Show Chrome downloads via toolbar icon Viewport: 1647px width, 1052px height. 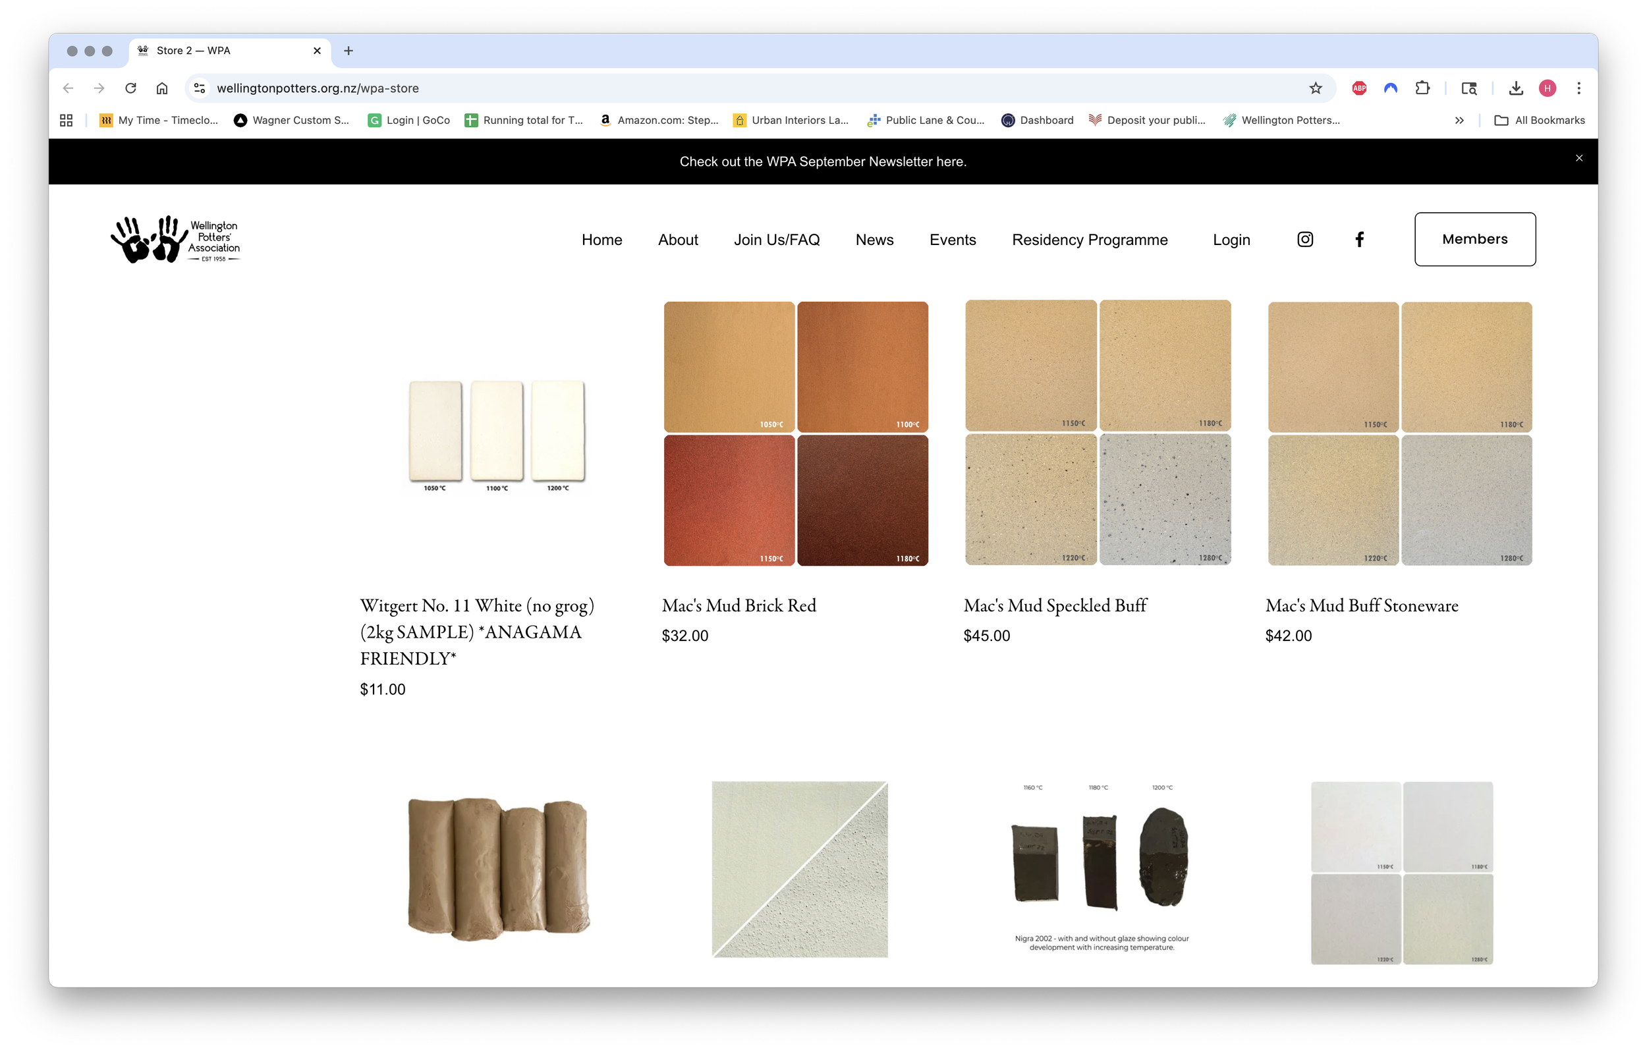coord(1516,88)
